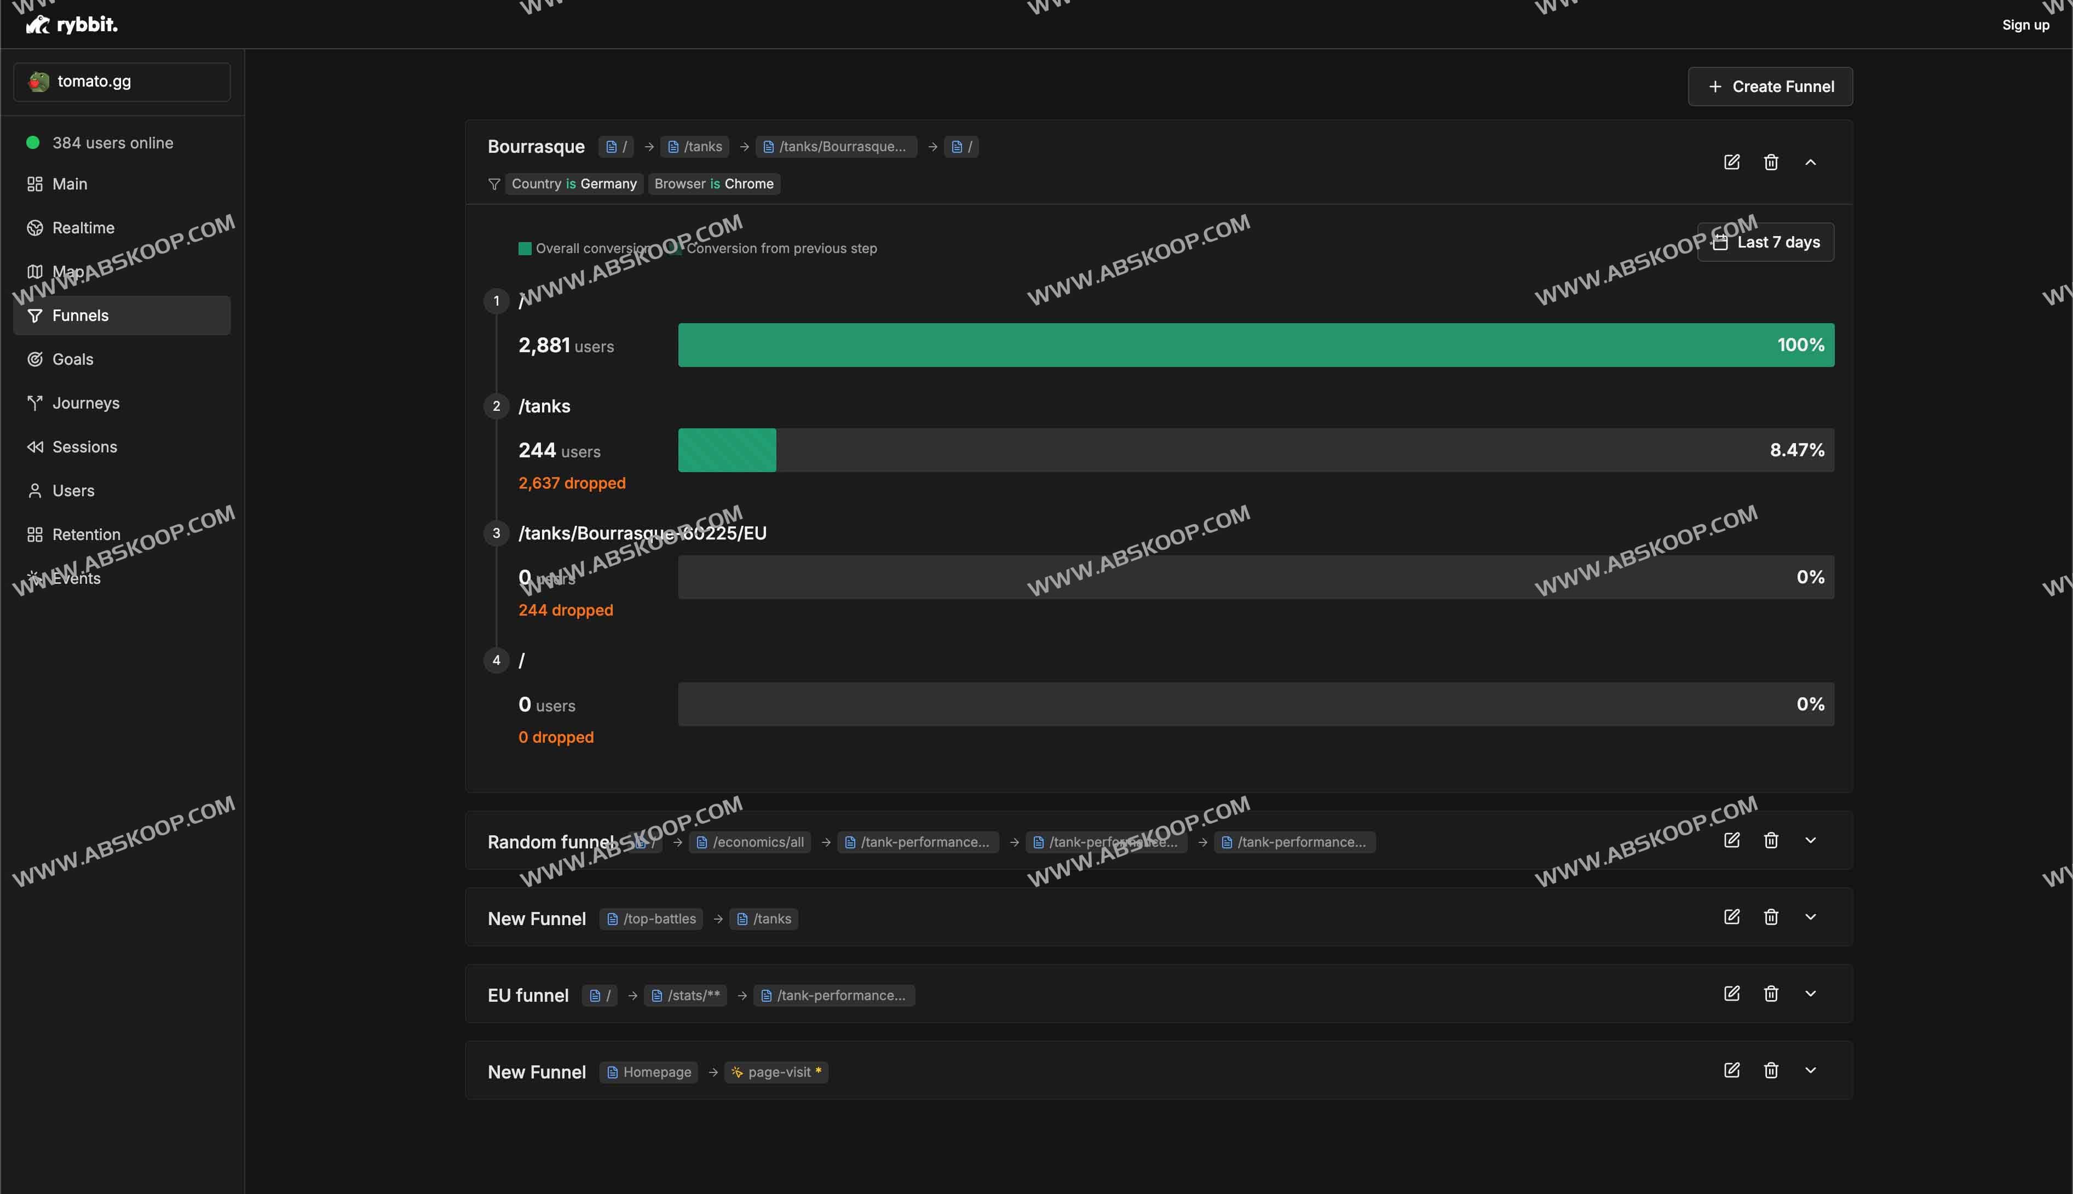This screenshot has height=1194, width=2073.
Task: Open the Realtime view
Action: [x=83, y=227]
